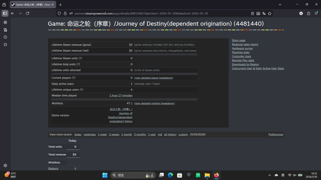Open history clock icon in sidebar
Viewport: 321px width, 180px height.
(x=5, y=37)
